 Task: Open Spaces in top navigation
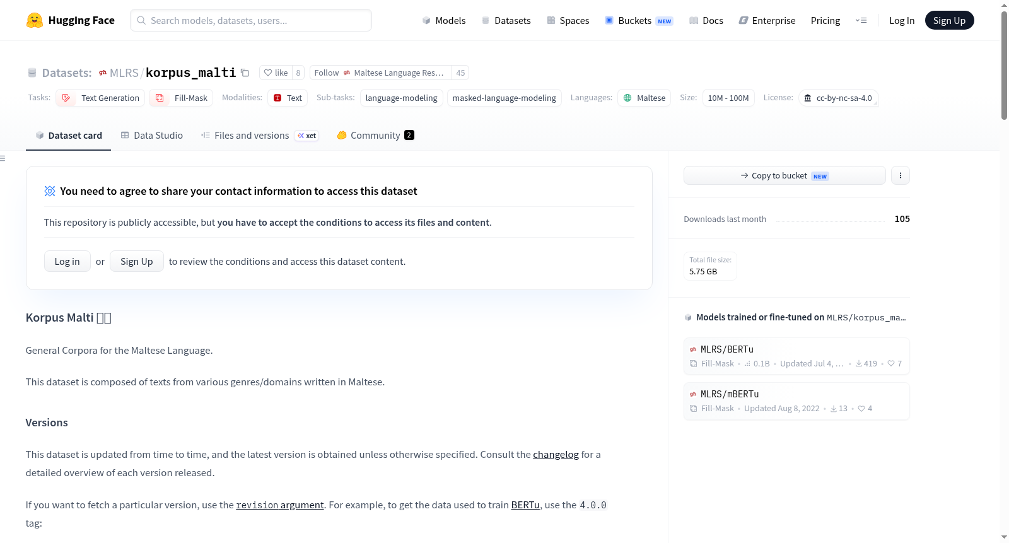click(x=568, y=20)
